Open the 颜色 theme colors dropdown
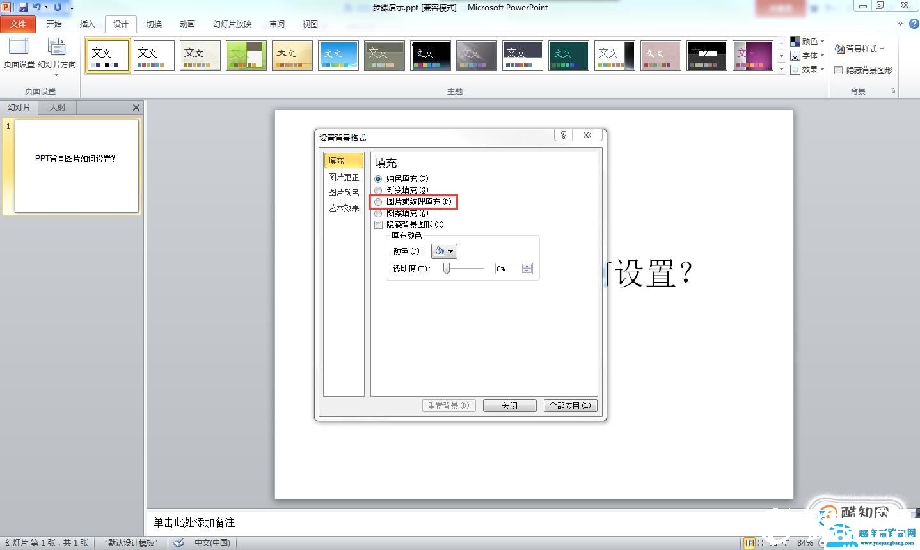Viewport: 920px width, 550px height. click(807, 40)
